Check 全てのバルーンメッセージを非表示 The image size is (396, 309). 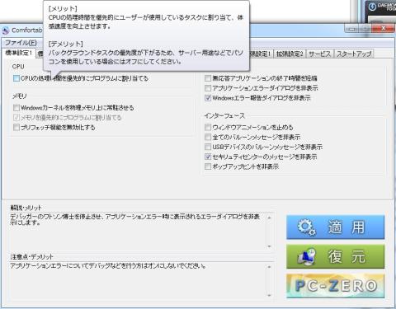208,137
